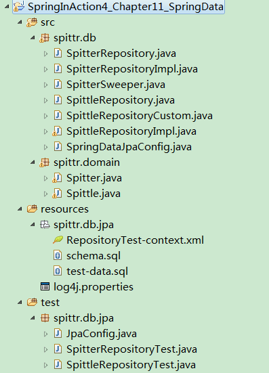
Task: Collapse the test folder node
Action: pyautogui.click(x=20, y=303)
